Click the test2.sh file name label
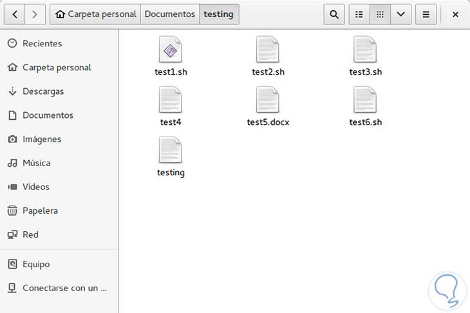The width and height of the screenshot is (470, 313). 268,72
